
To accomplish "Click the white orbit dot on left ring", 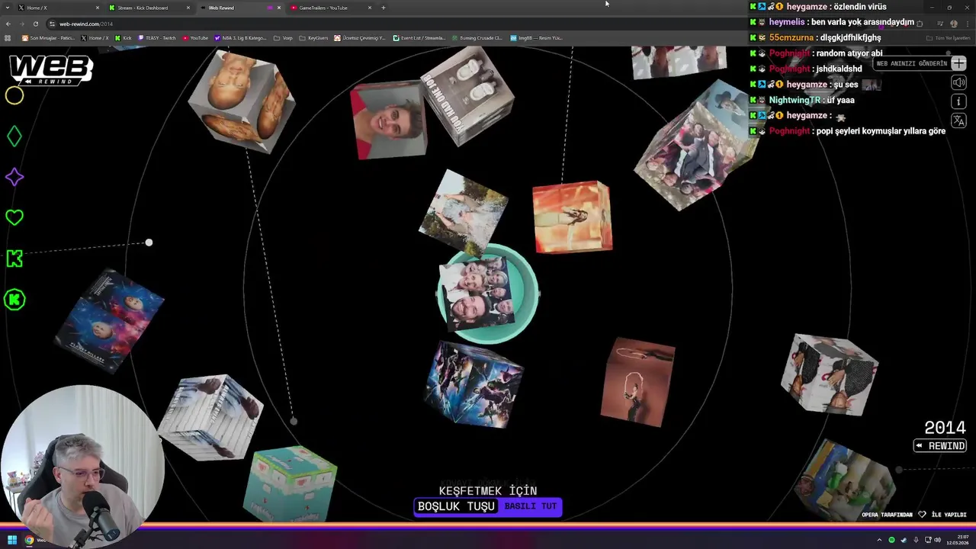I will [x=149, y=242].
